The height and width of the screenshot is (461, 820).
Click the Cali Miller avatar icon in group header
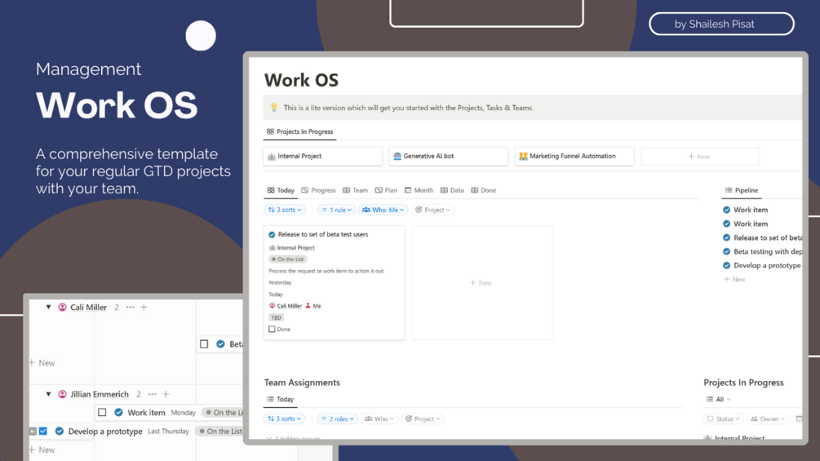click(62, 308)
